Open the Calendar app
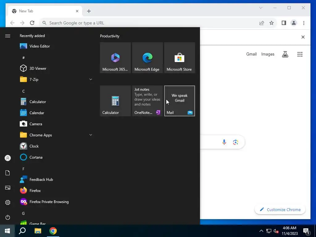316x237 pixels. click(x=56, y=113)
